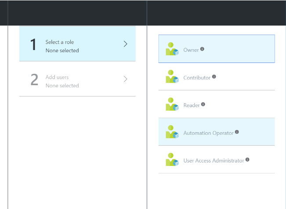Pick User Access Administrator role text
Viewport: 286px width, 209px height.
214,161
